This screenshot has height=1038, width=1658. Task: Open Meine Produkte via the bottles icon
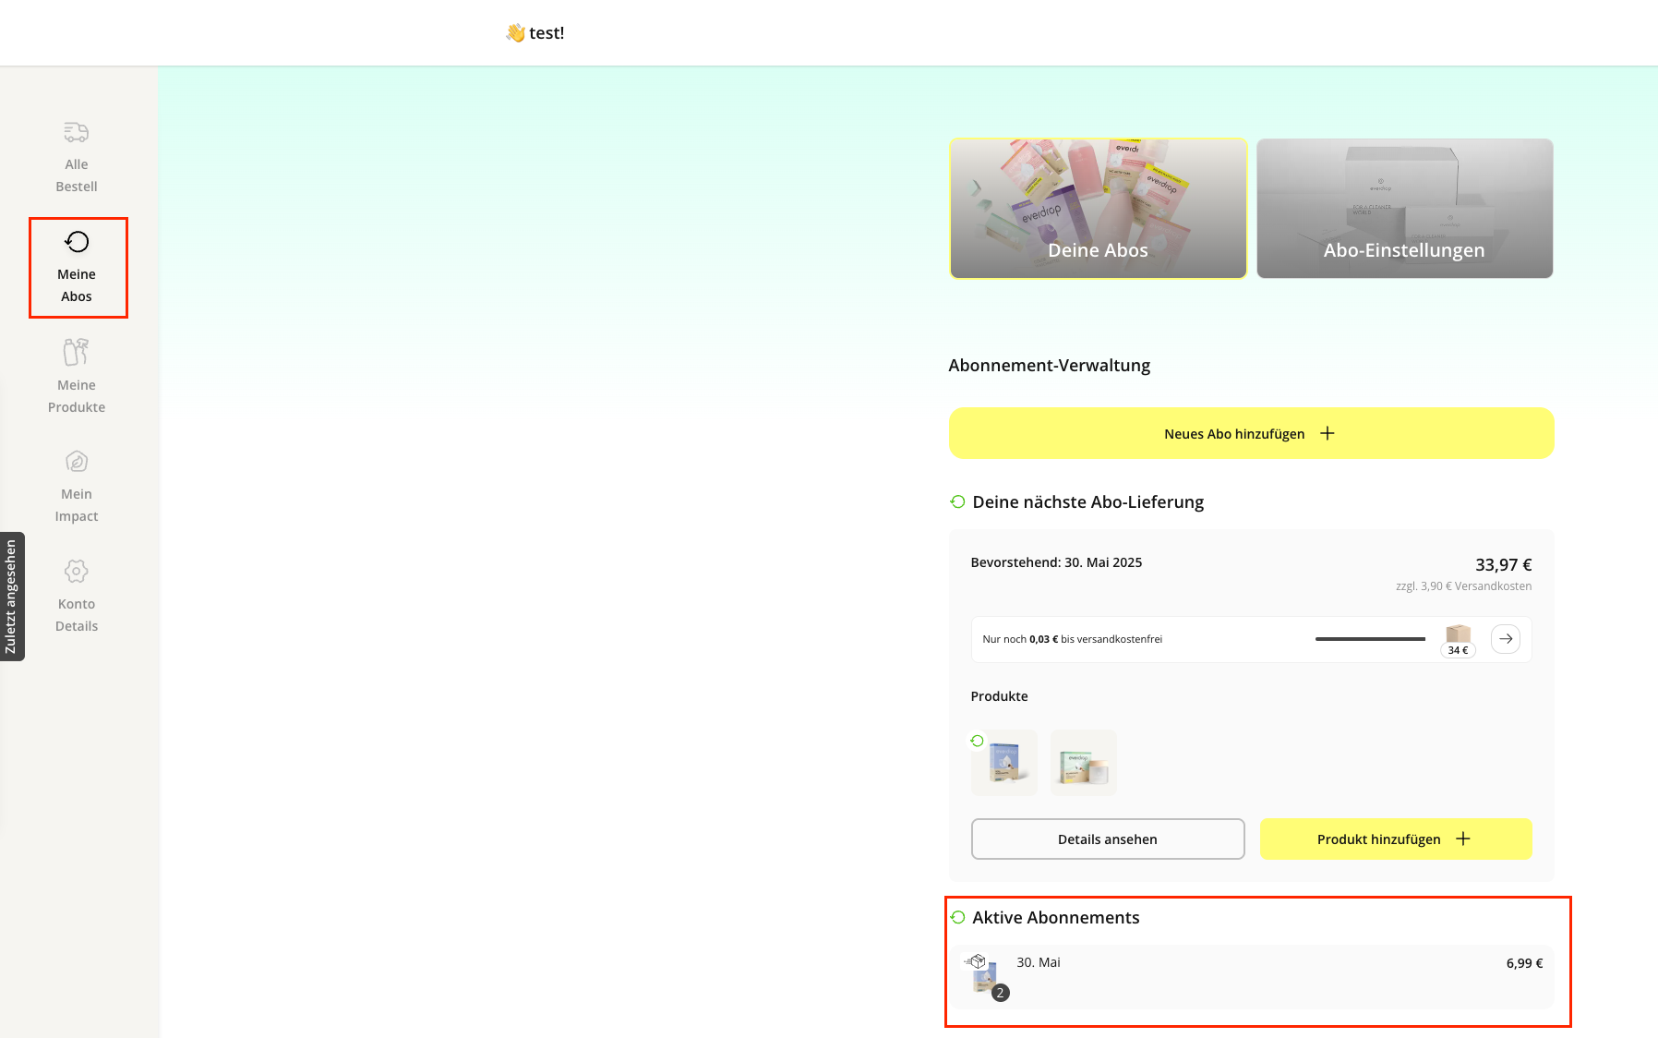pos(77,352)
